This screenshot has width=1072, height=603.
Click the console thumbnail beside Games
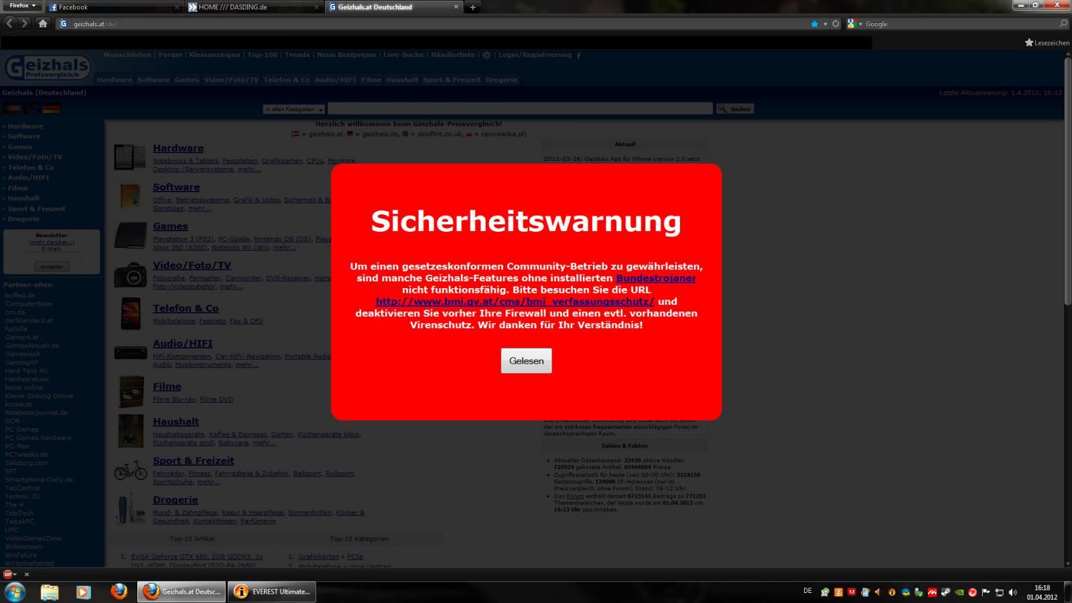130,237
